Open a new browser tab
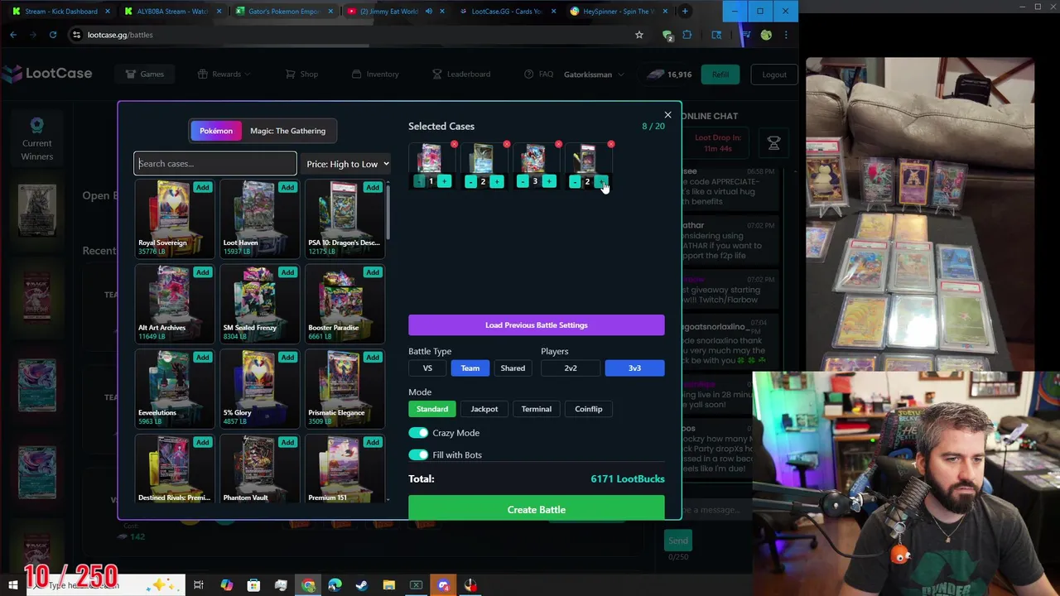The image size is (1060, 596). click(x=685, y=12)
